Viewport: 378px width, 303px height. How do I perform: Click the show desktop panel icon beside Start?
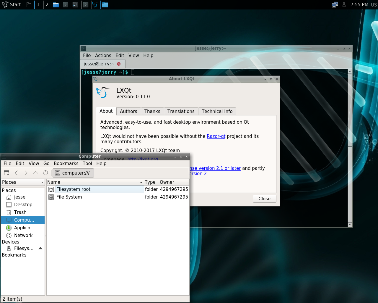tap(29, 4)
